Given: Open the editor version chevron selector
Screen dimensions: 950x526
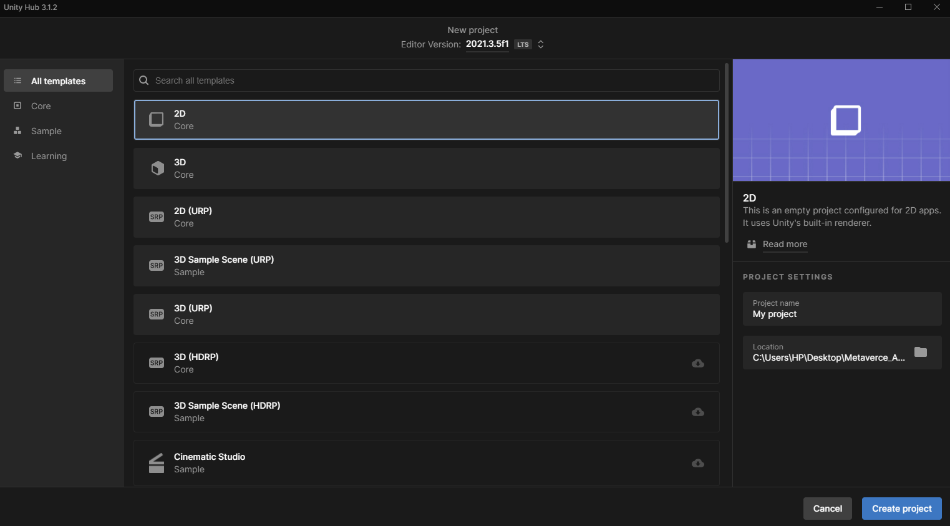Looking at the screenshot, I should (x=541, y=44).
